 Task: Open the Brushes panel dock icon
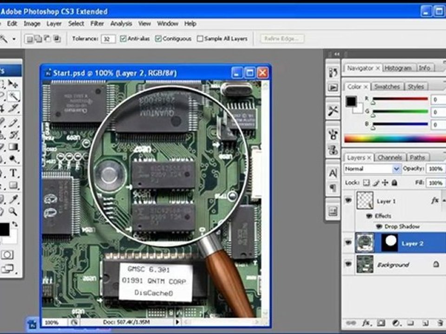pos(333,134)
